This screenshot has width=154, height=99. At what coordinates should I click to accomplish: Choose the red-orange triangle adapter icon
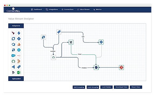(19, 44)
